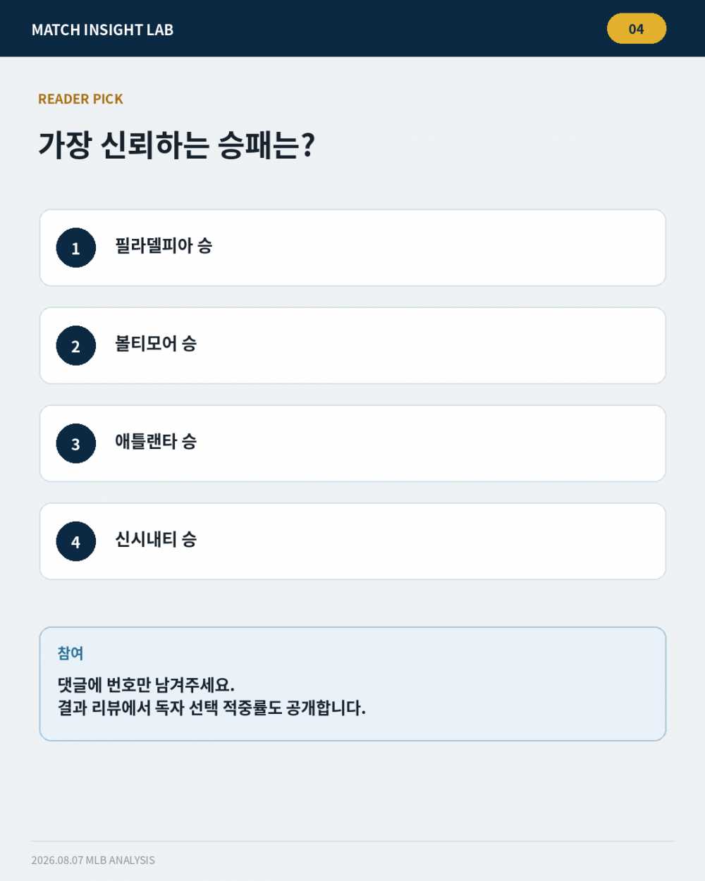Click the number 2 circle badge
705x881 pixels.
[76, 346]
